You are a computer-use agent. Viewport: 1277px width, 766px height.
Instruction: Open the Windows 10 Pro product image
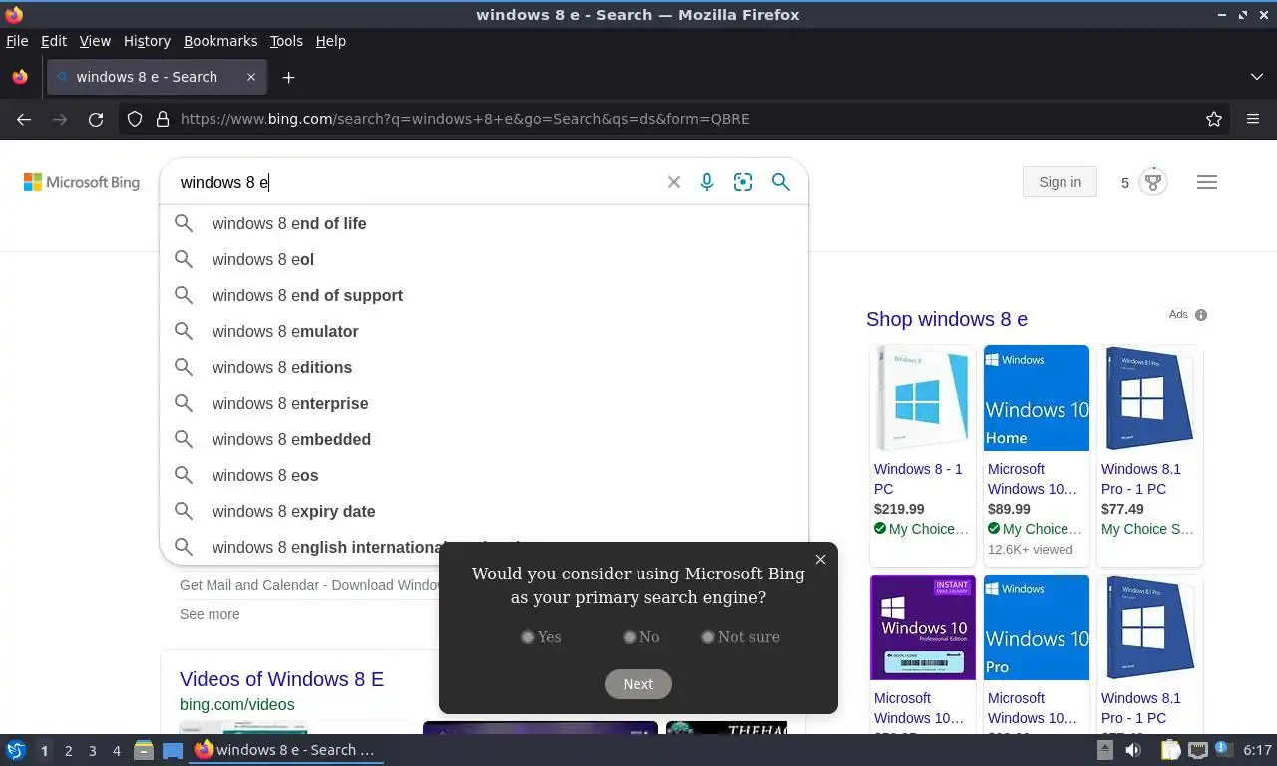pyautogui.click(x=1037, y=627)
